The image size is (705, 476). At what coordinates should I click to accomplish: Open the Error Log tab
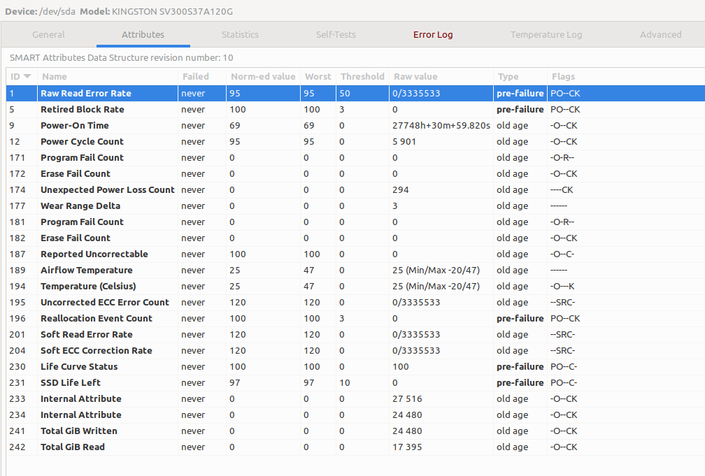point(433,35)
